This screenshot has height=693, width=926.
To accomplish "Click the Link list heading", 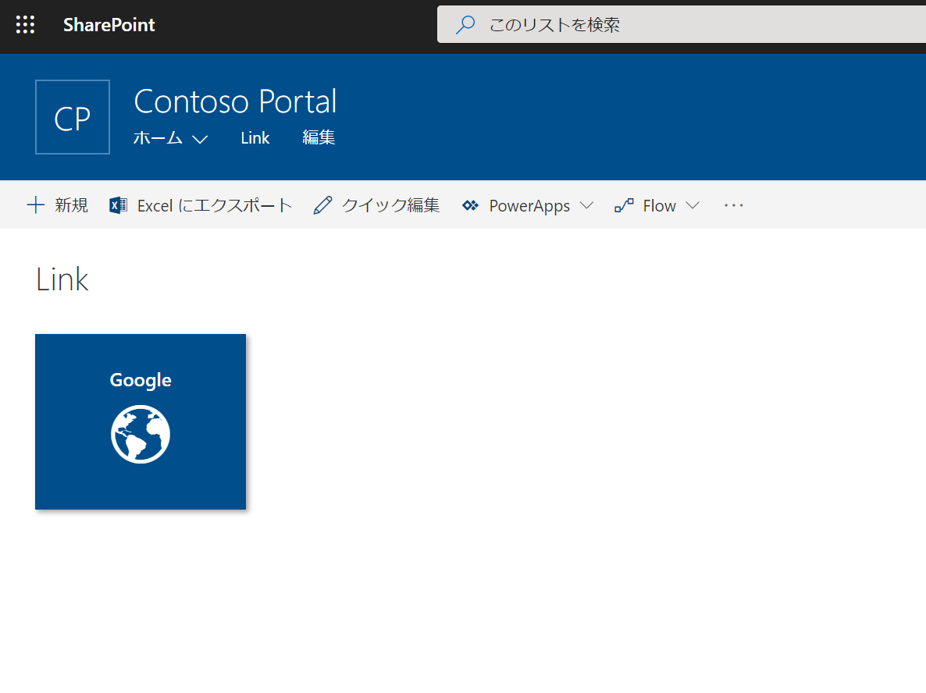I will 62,279.
